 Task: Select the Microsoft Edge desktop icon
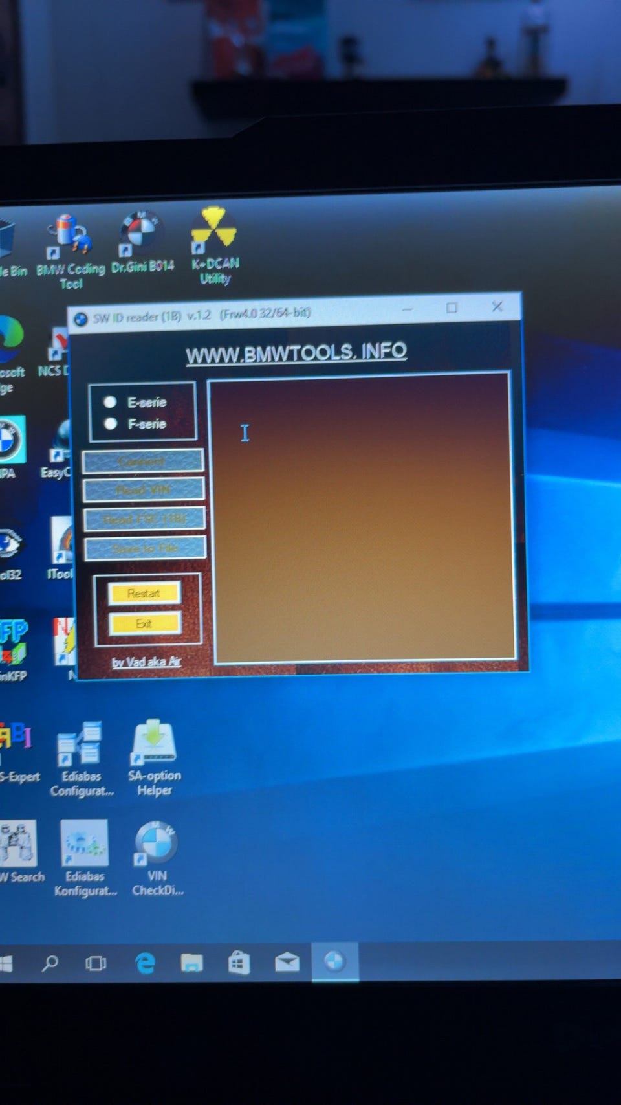tap(11, 355)
